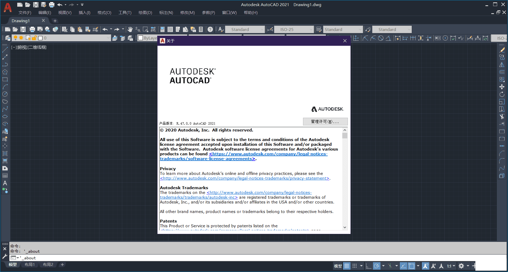
Task: Select the Hatch tool
Action: pyautogui.click(x=5, y=153)
